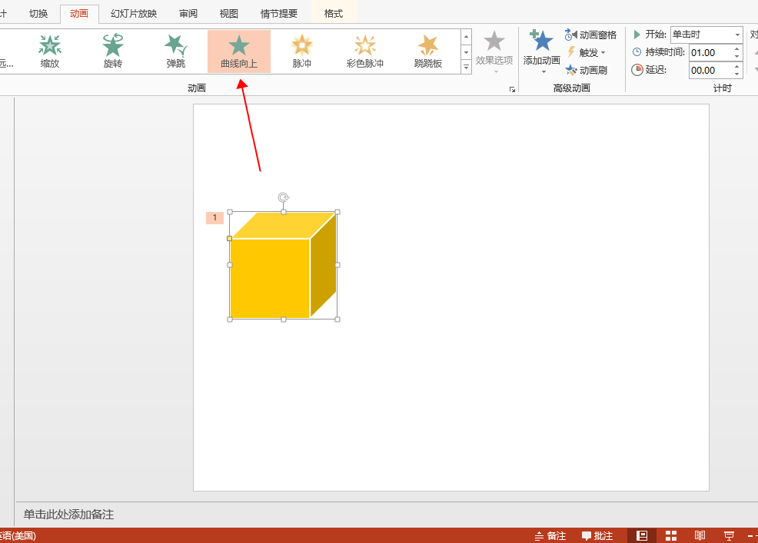Open the 幻灯片放映 slide show tab
This screenshot has width=758, height=543.
click(x=134, y=14)
